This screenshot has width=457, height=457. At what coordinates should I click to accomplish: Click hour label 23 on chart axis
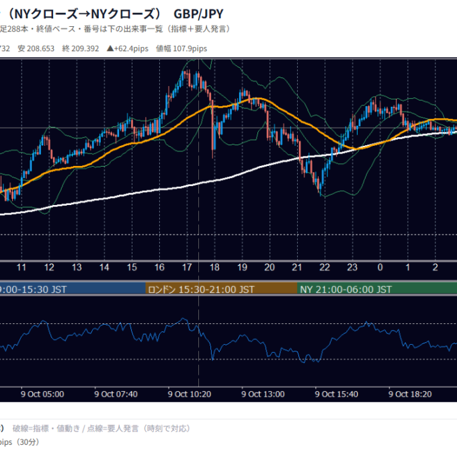coord(352,267)
